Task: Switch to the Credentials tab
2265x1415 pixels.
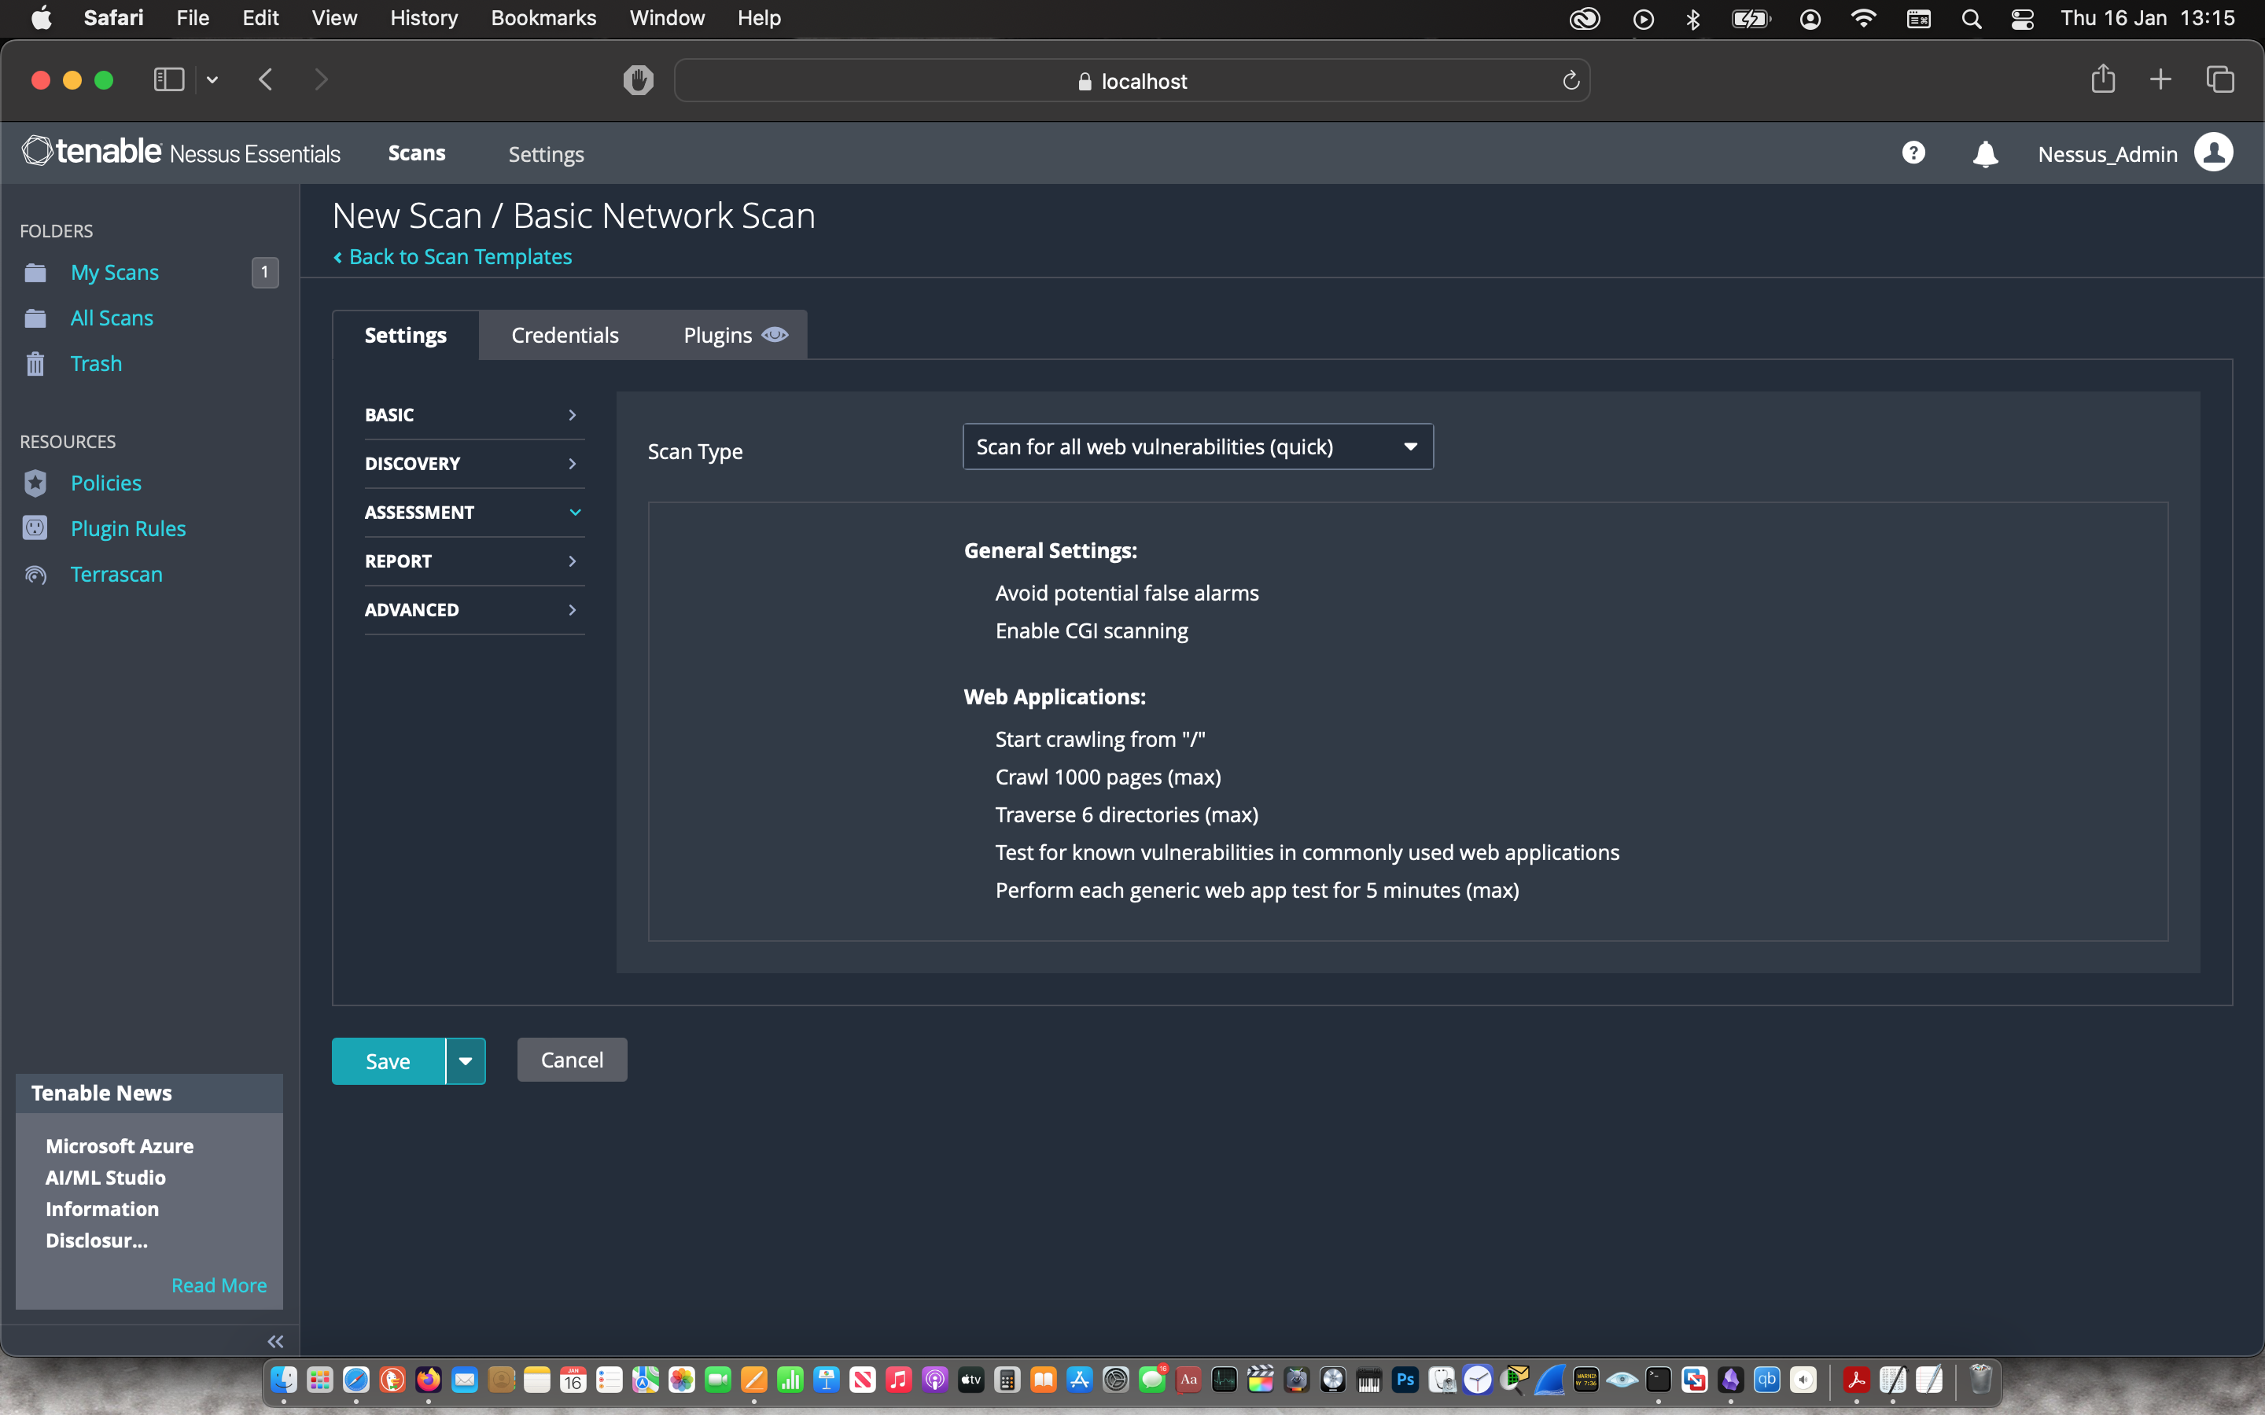Action: pyautogui.click(x=565, y=335)
